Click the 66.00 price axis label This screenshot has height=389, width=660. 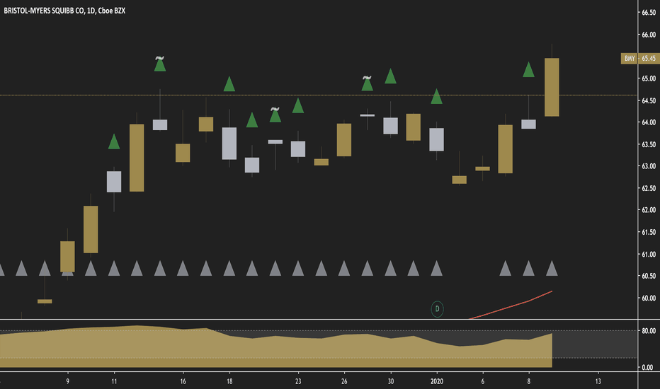pos(649,35)
